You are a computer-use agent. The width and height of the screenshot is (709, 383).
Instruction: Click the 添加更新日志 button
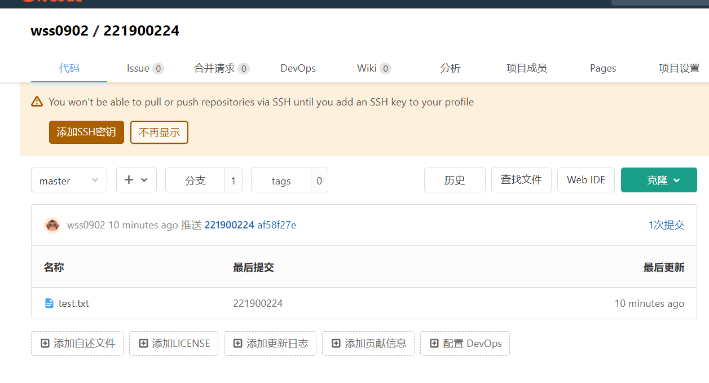point(271,344)
